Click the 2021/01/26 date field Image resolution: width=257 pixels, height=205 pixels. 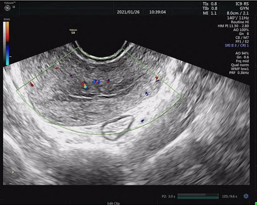pos(128,12)
